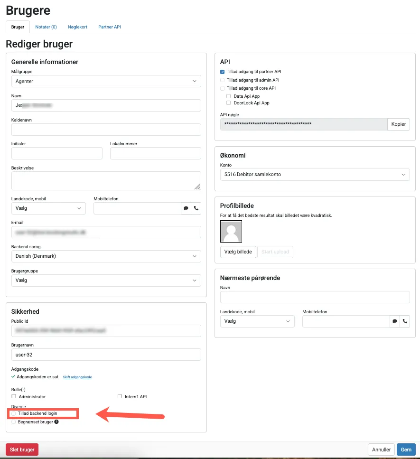
Task: Switch to the Nøglekort tab
Action: click(77, 27)
